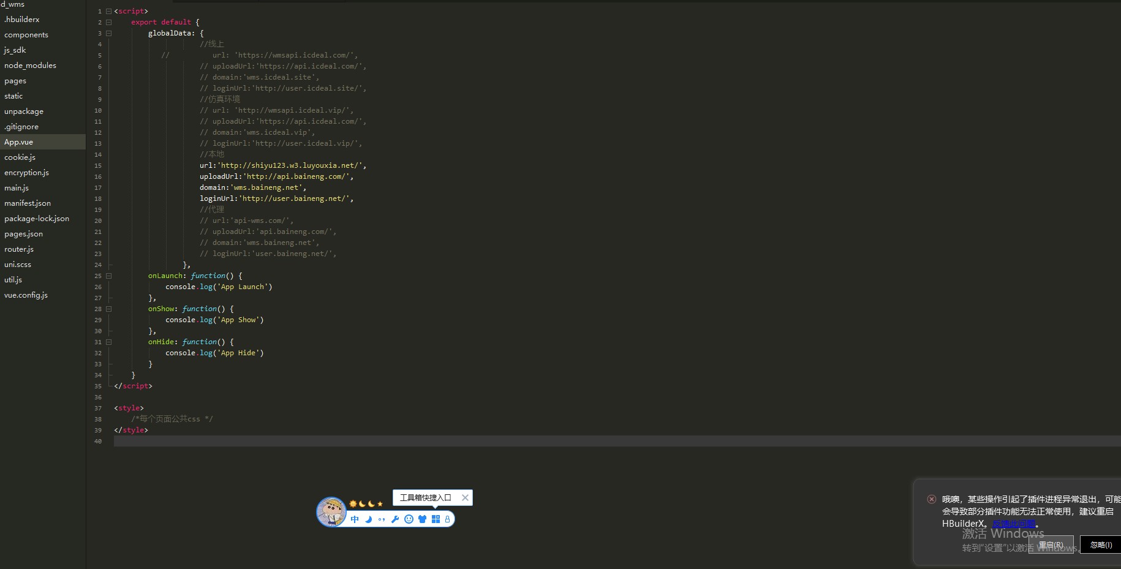Open the .hbuilderx folder in tree
This screenshot has width=1121, height=569.
click(22, 20)
